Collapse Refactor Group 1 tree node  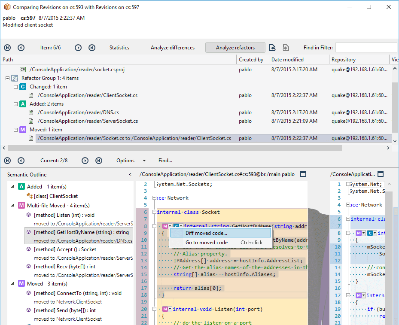click(x=7, y=78)
